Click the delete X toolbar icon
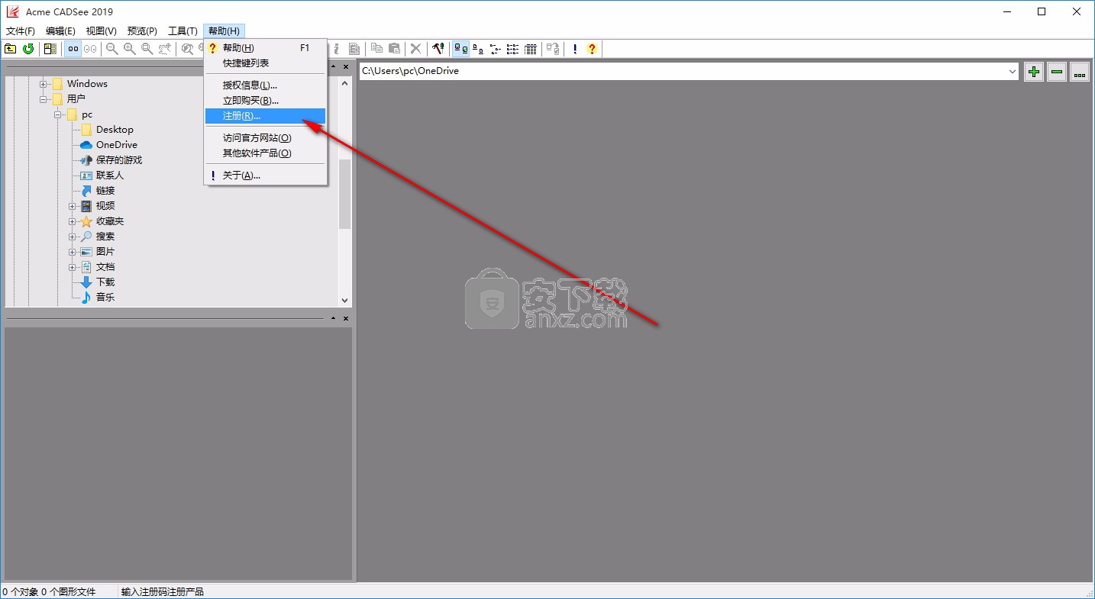The image size is (1095, 599). tap(415, 49)
